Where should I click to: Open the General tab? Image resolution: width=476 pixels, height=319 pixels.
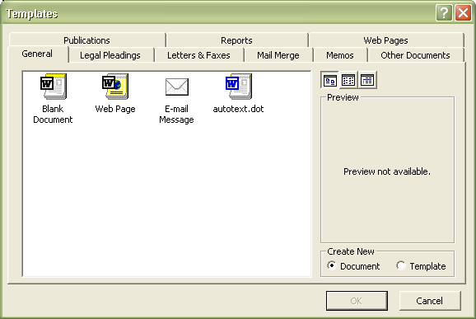(37, 54)
